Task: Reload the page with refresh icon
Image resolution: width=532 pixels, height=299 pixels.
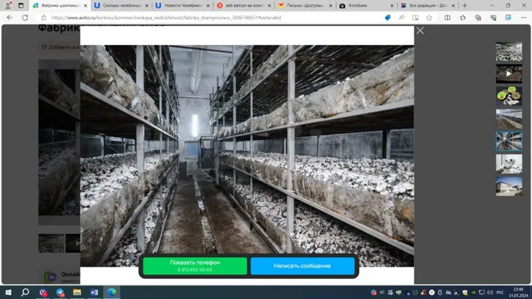Action: (28, 18)
